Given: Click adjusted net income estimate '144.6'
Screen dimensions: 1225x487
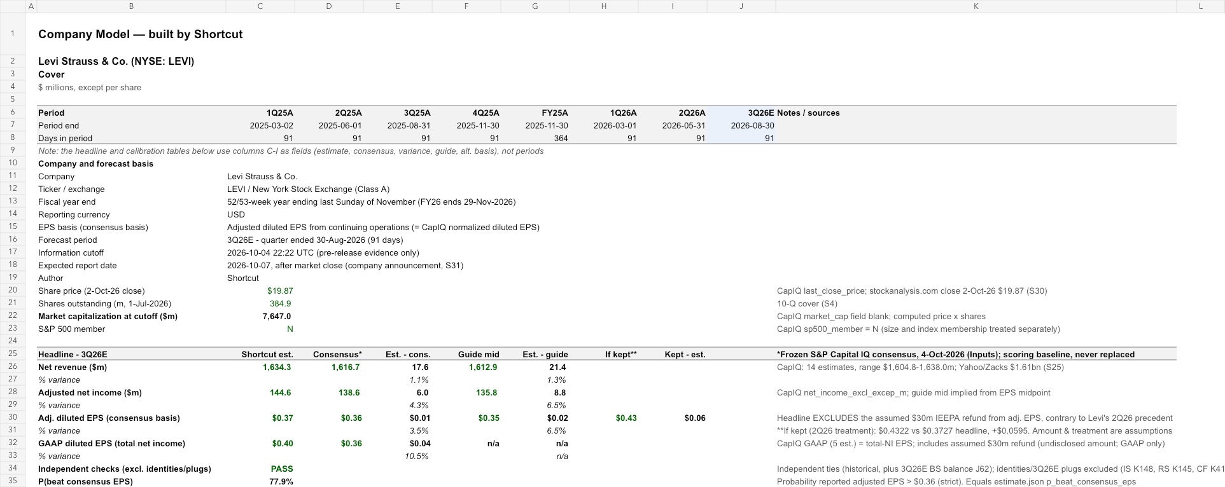Looking at the screenshot, I should pos(281,393).
